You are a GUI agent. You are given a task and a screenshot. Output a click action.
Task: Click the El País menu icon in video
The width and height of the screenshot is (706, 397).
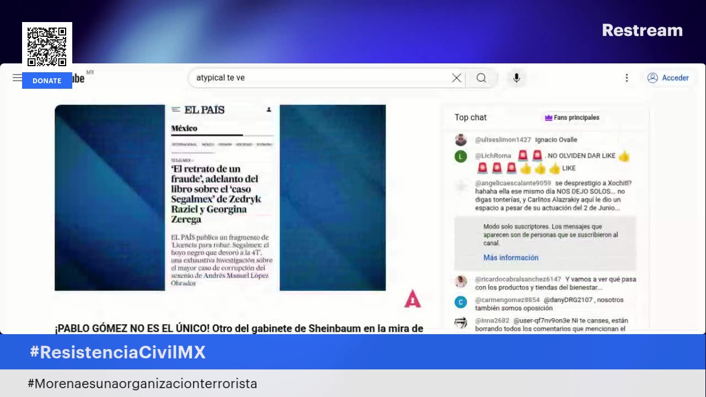coord(176,110)
